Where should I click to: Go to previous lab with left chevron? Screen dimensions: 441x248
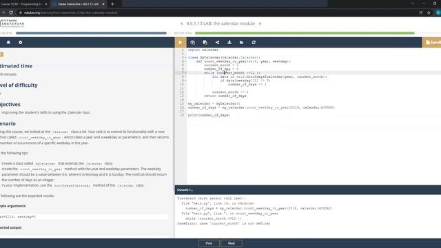182,23
